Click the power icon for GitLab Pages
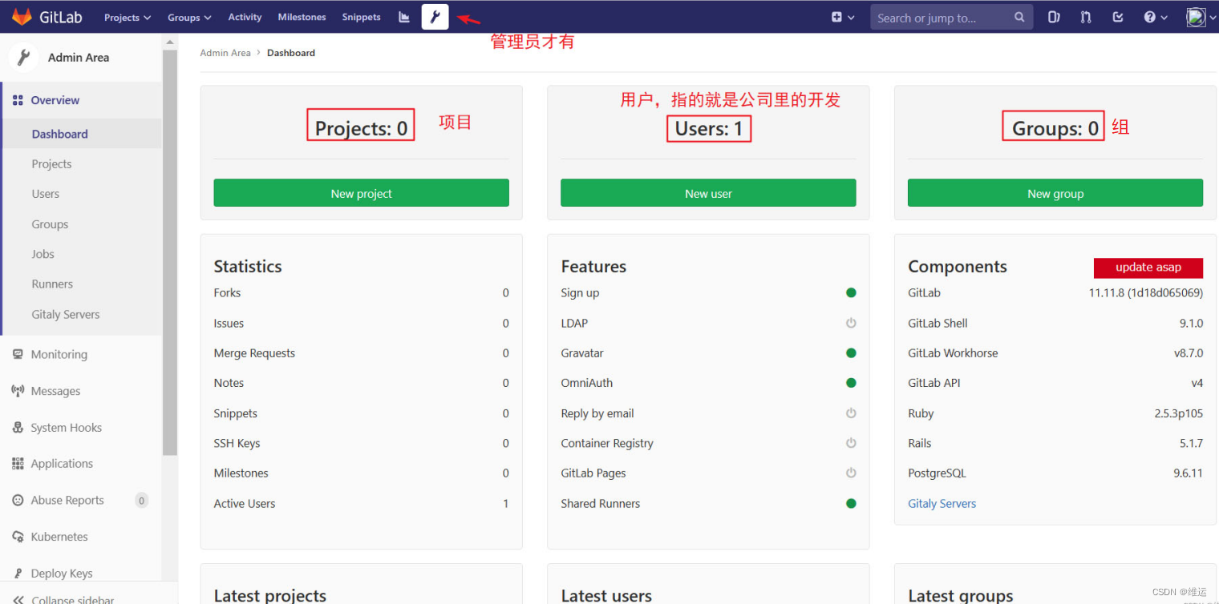This screenshot has height=604, width=1219. (851, 473)
